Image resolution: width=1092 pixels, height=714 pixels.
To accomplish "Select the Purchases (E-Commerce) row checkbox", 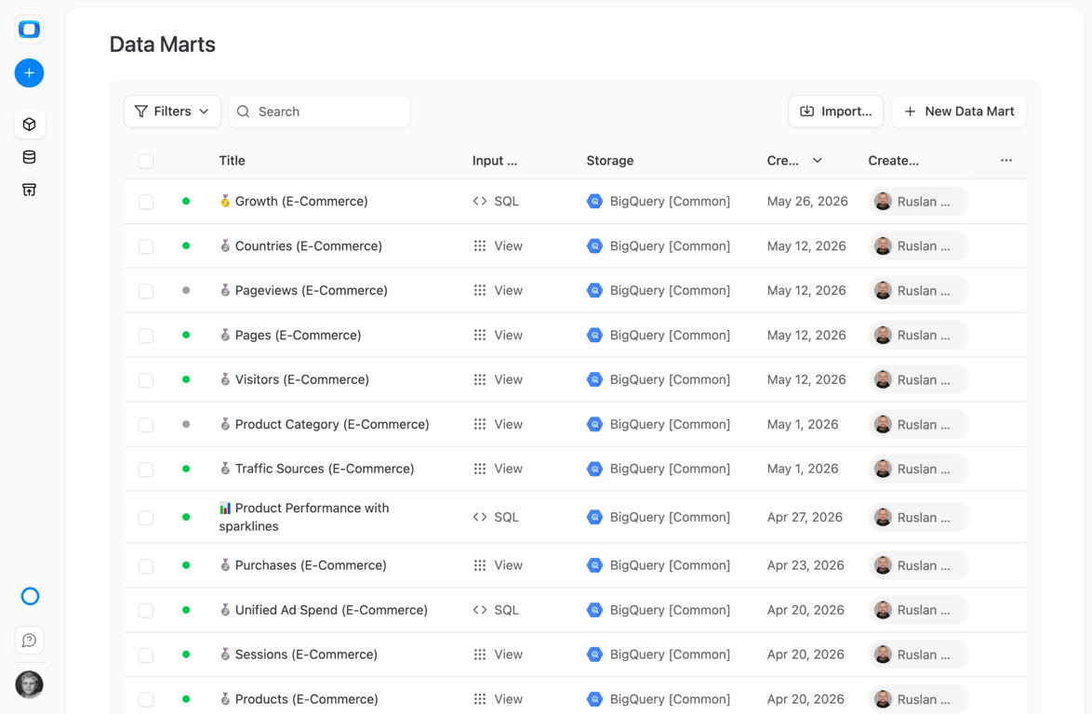I will point(145,566).
